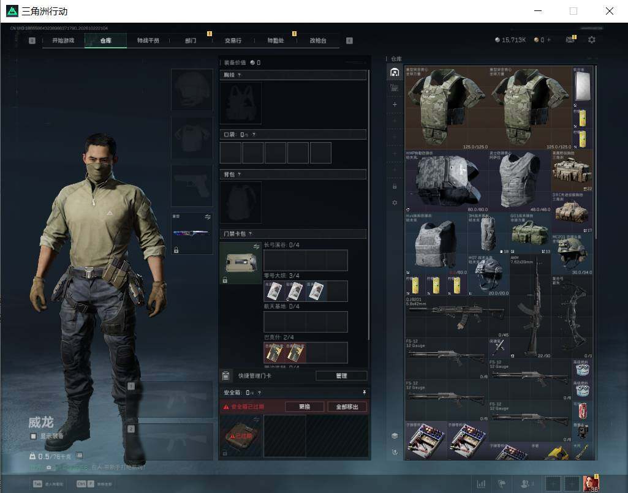The width and height of the screenshot is (628, 493).
Task: Toggle the 显示装备 checkbox
Action: pos(34,436)
